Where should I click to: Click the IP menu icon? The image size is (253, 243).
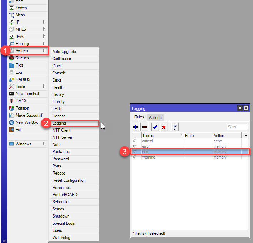[x=11, y=22]
